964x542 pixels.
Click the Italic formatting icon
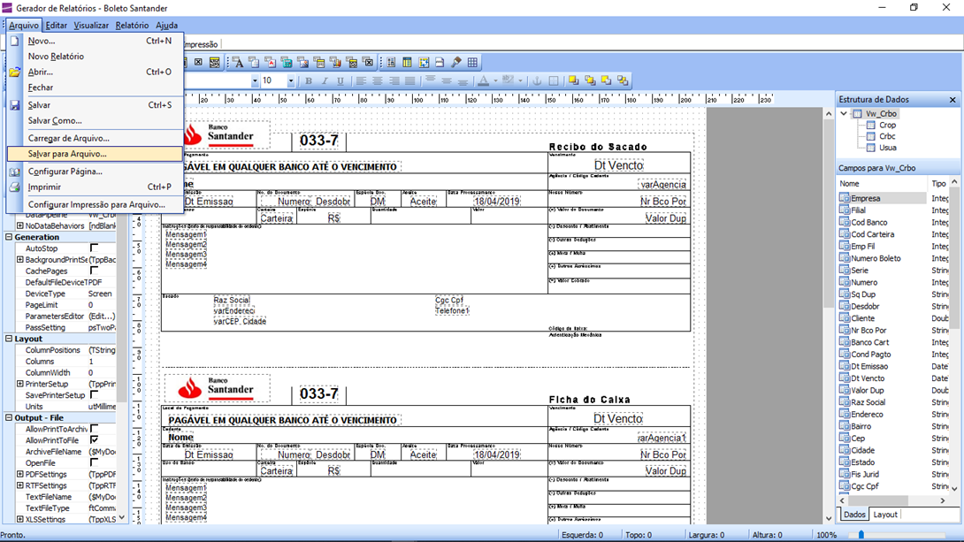[x=325, y=81]
